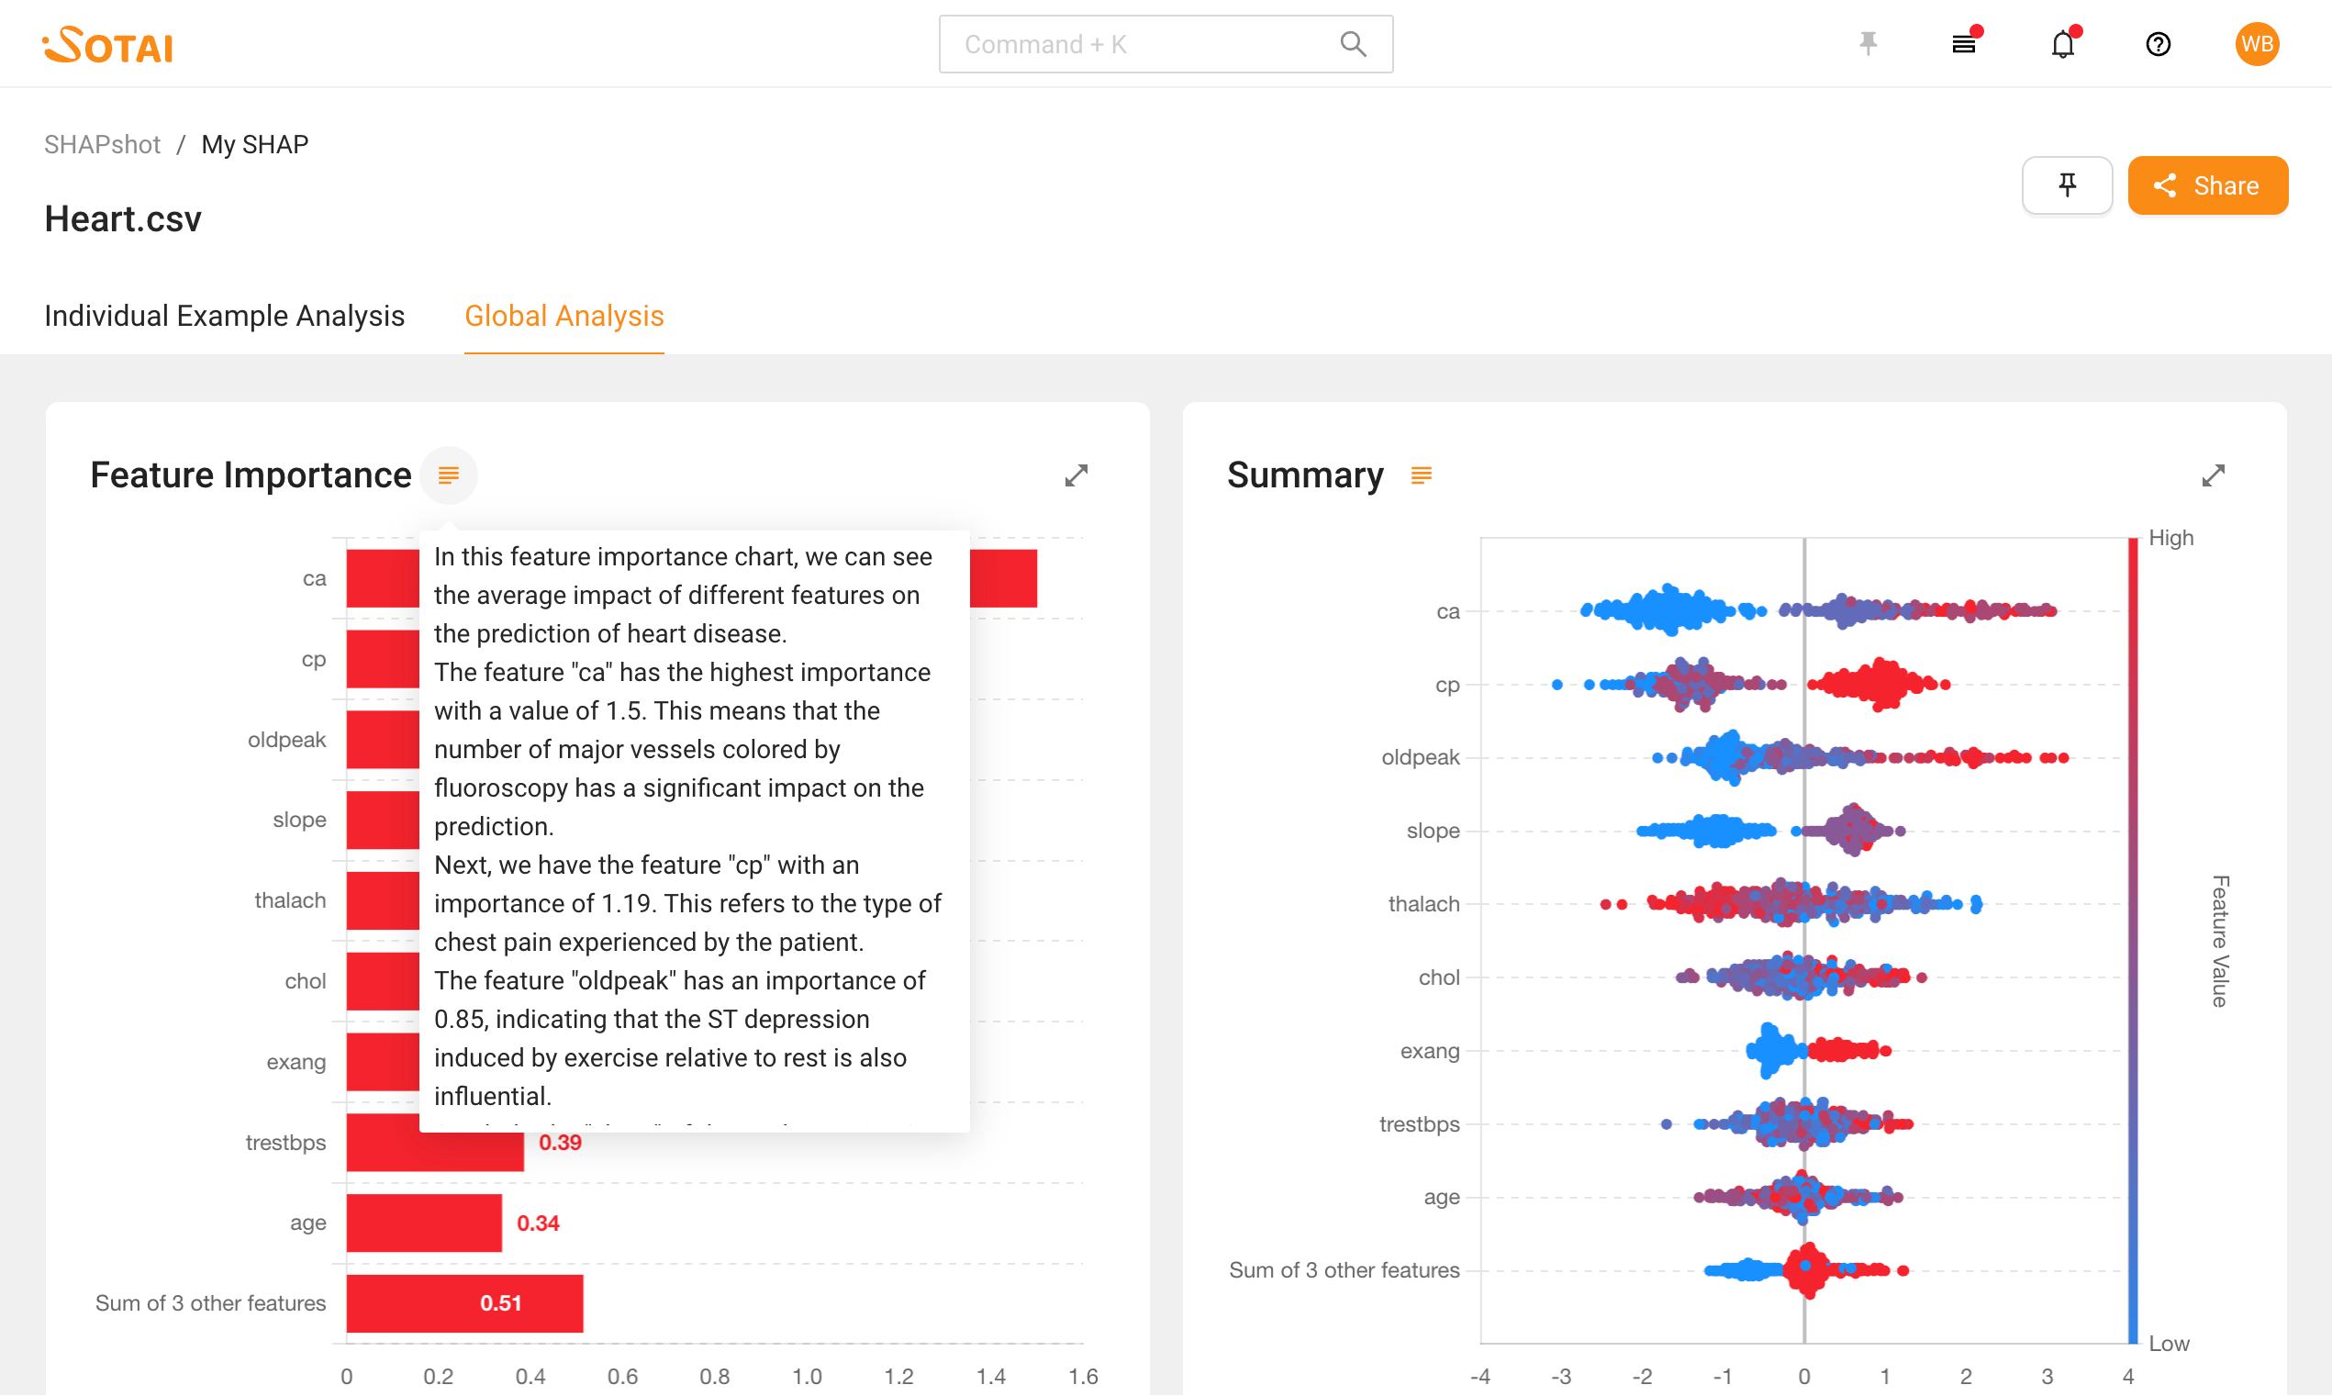Show the Summary chart description
This screenshot has height=1396, width=2332.
pyautogui.click(x=1421, y=475)
